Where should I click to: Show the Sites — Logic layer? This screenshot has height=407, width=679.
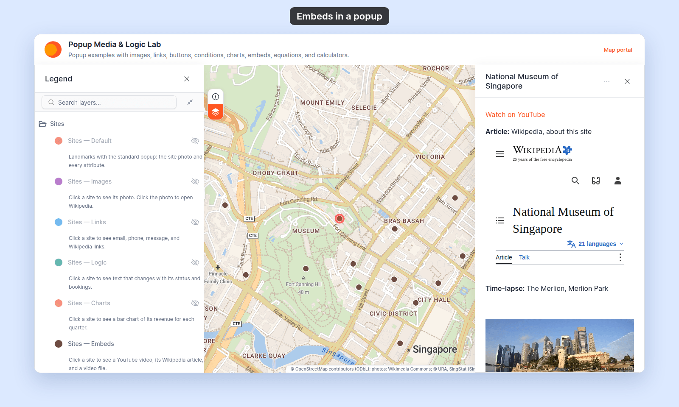(195, 262)
